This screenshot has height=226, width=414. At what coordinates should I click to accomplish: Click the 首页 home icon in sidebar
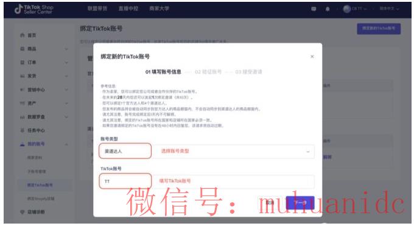23,35
